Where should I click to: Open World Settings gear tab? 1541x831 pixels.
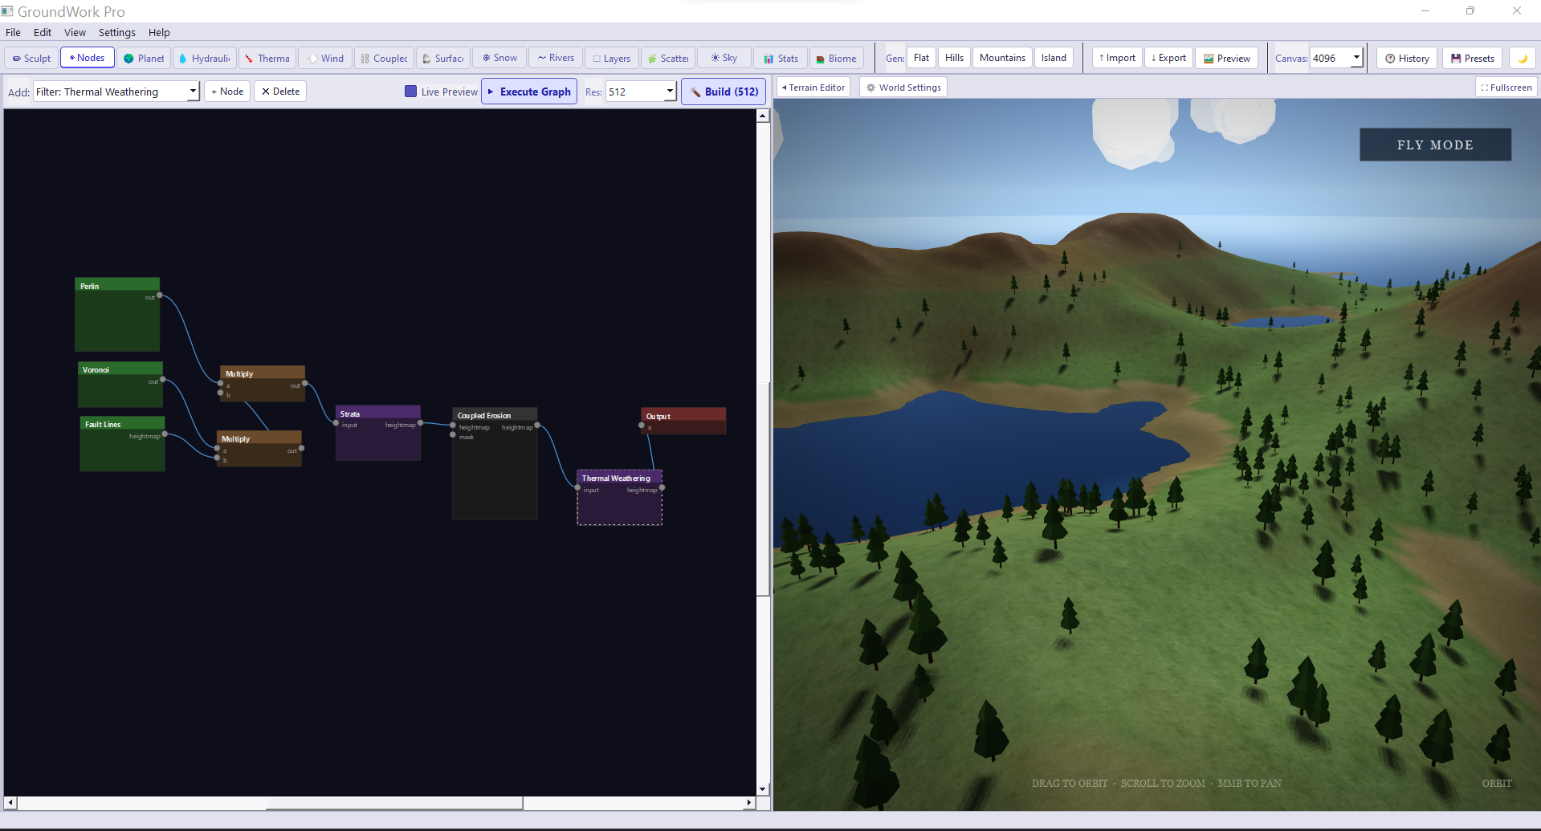(903, 88)
